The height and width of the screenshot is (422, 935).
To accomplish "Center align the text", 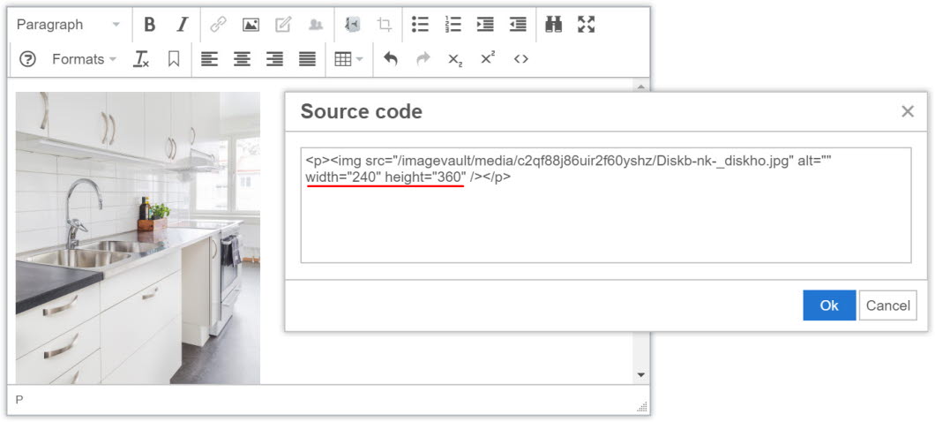I will point(242,59).
